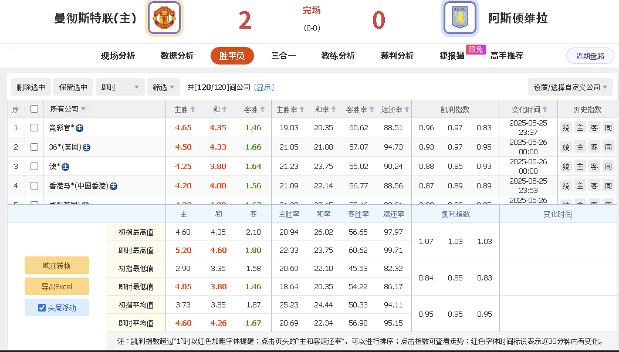Screen dimensions: 619x352
Task: Tick the checkbox for row 1 竞彩官
Action: [x=34, y=127]
